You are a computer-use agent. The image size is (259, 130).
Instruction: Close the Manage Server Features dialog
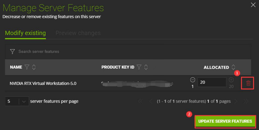click(x=253, y=5)
